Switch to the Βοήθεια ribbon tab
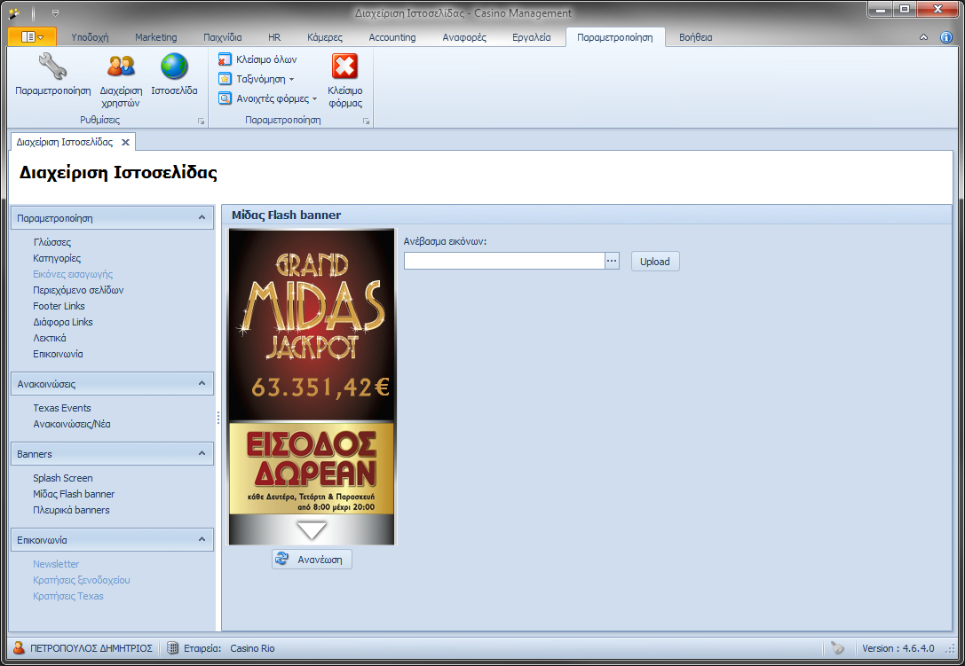Viewport: 965px width, 666px height. click(696, 37)
